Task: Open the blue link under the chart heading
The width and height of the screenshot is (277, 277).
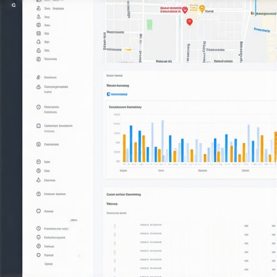Action: tap(119, 94)
